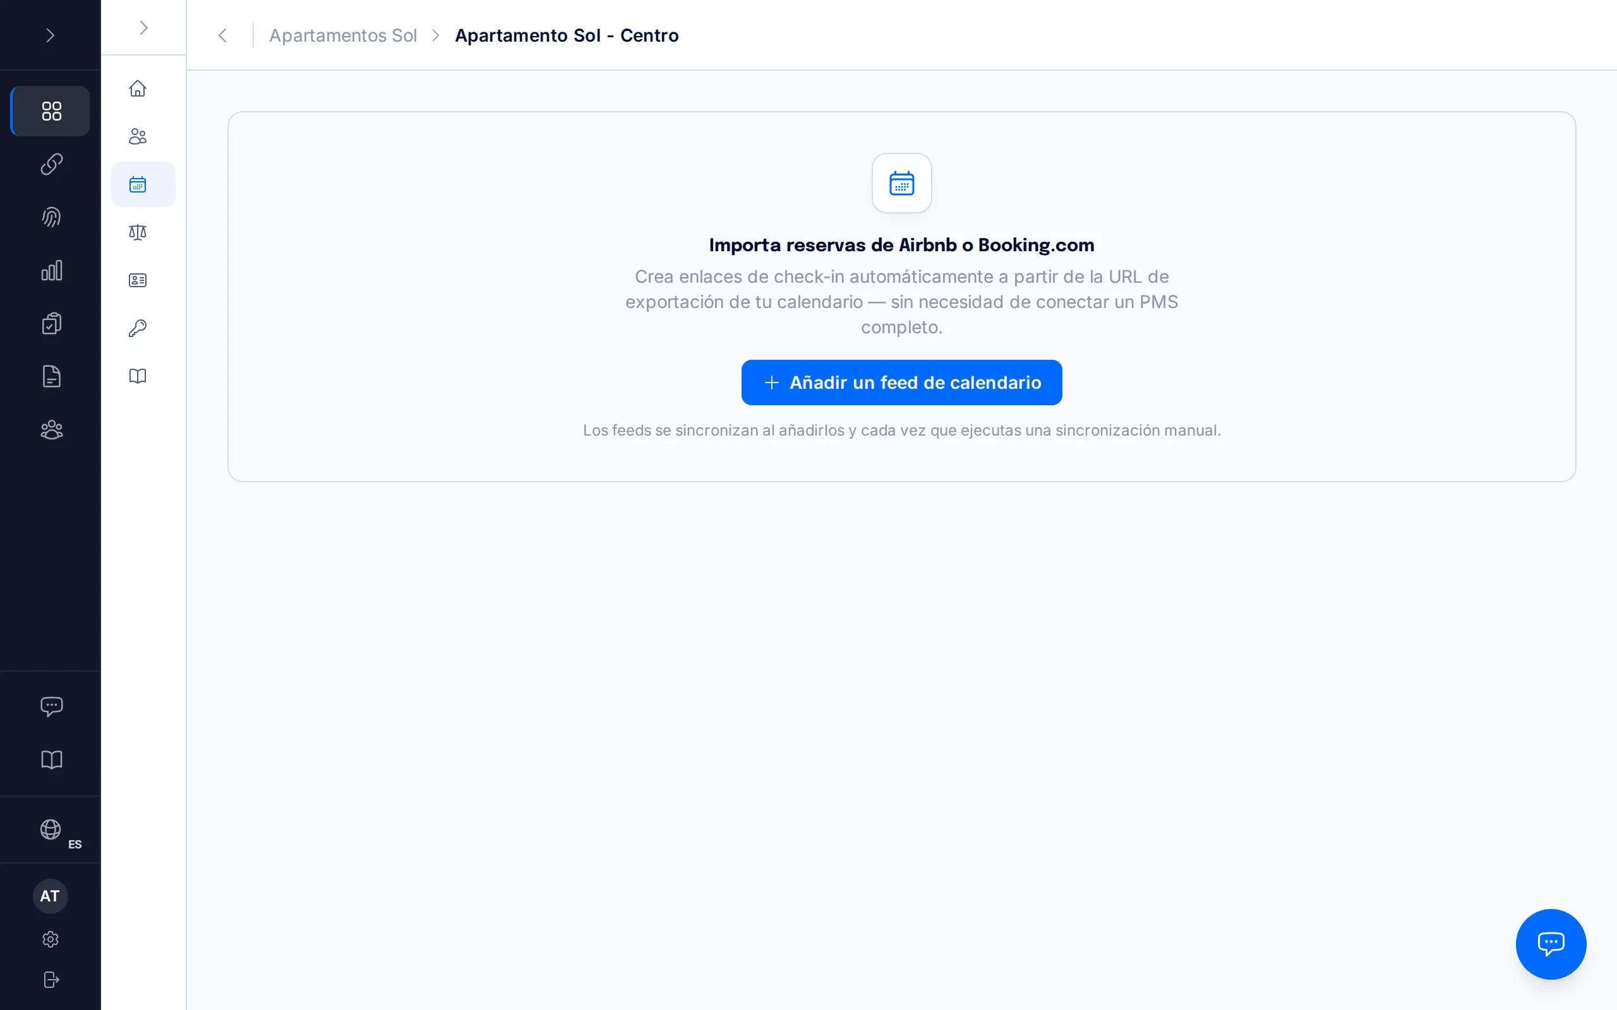Open the document file icon in sidebar
The width and height of the screenshot is (1617, 1010).
51,377
